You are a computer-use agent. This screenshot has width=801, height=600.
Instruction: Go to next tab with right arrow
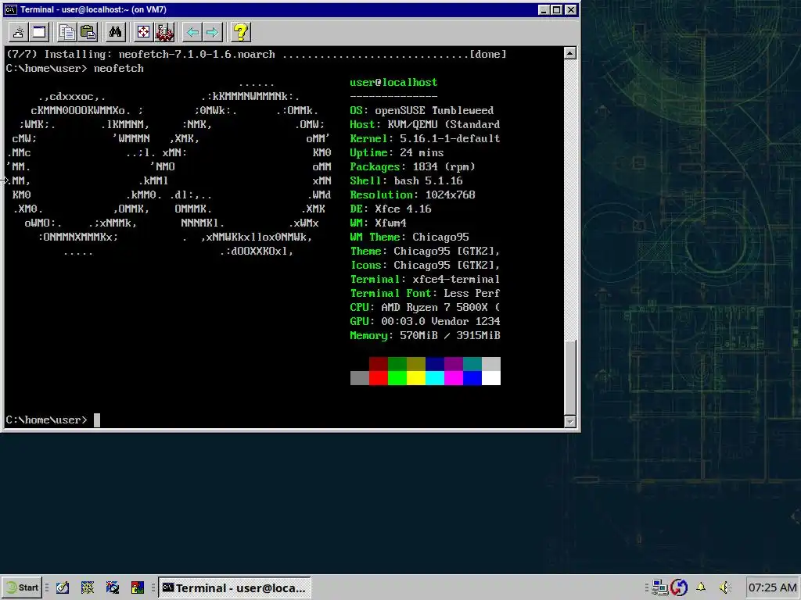213,33
